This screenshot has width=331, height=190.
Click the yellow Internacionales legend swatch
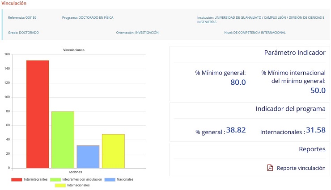click(60, 185)
